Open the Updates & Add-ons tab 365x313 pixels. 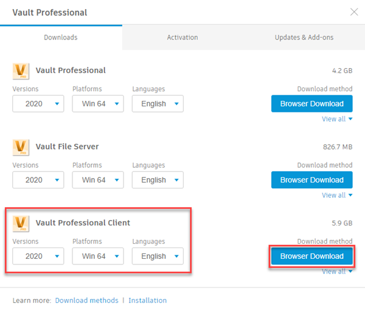pos(304,38)
